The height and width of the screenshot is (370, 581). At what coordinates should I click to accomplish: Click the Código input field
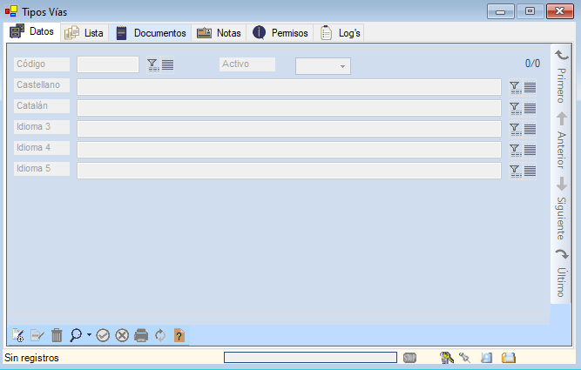tap(108, 64)
